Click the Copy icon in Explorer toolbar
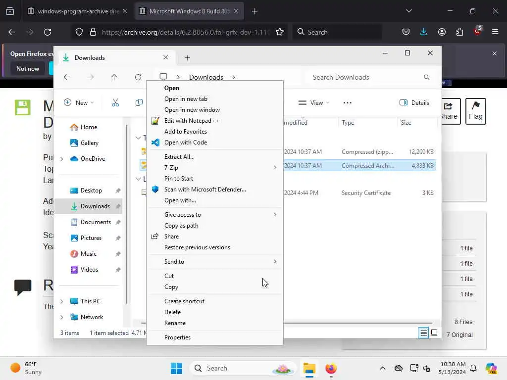Image resolution: width=507 pixels, height=380 pixels. click(139, 103)
